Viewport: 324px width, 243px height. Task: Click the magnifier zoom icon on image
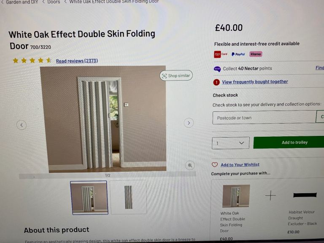pyautogui.click(x=190, y=165)
